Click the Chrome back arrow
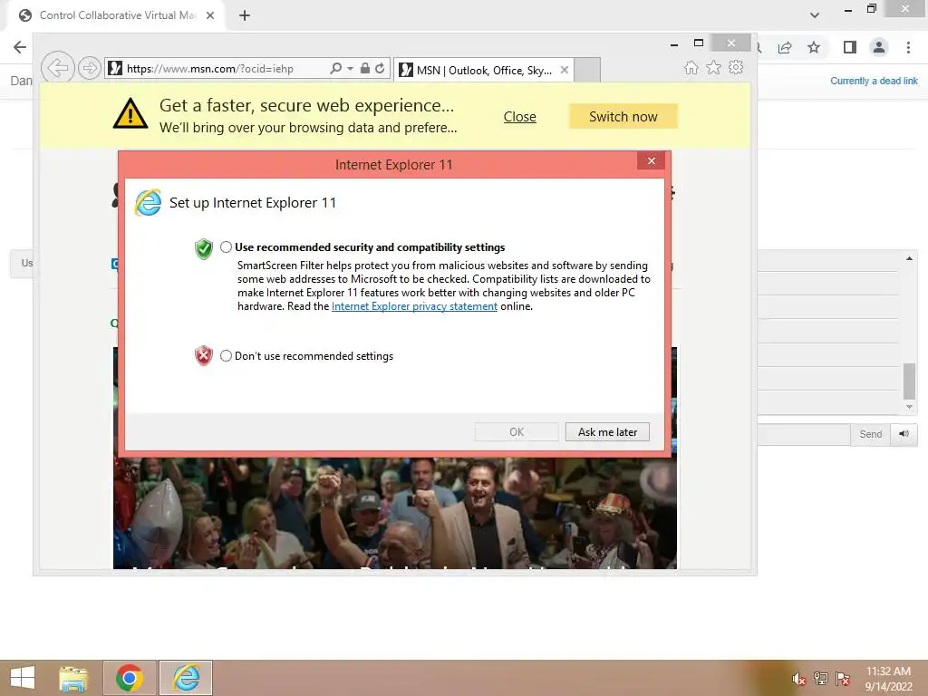928x696 pixels. click(x=20, y=47)
